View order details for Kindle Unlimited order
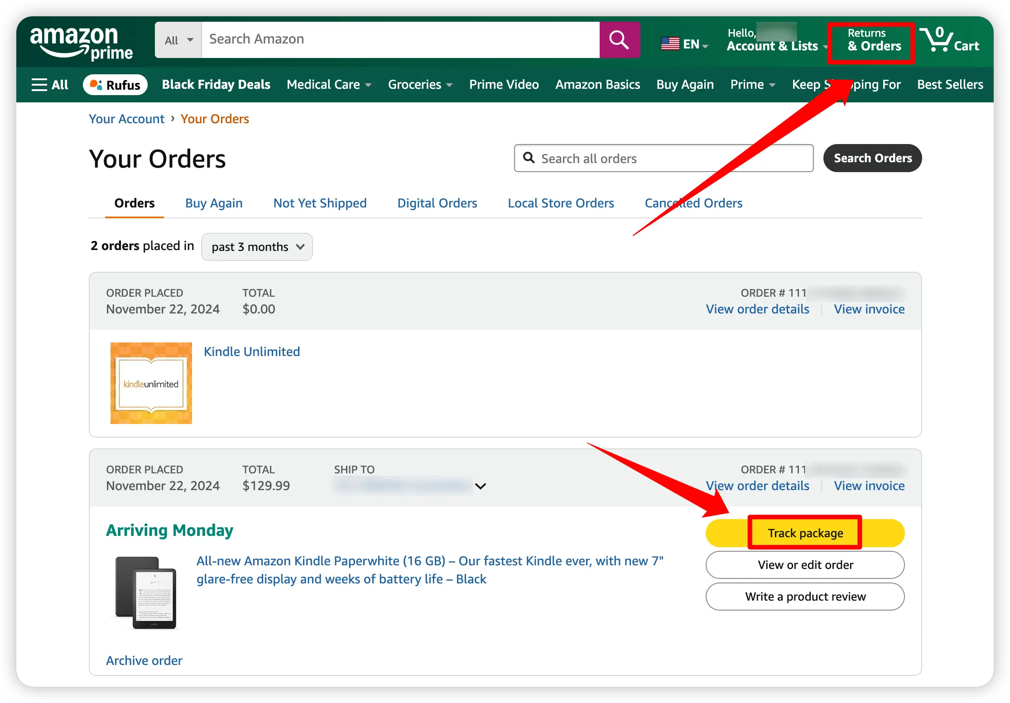 [x=757, y=309]
